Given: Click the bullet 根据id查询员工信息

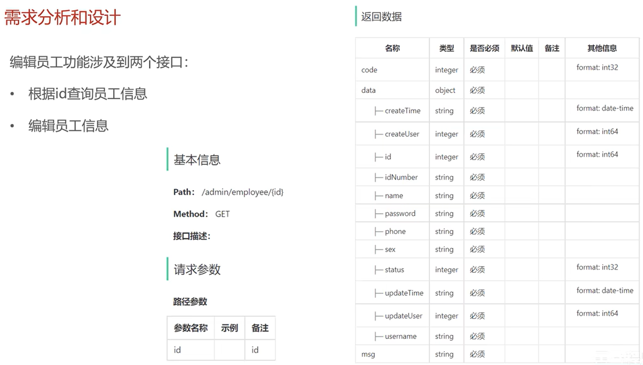Looking at the screenshot, I should (x=88, y=94).
